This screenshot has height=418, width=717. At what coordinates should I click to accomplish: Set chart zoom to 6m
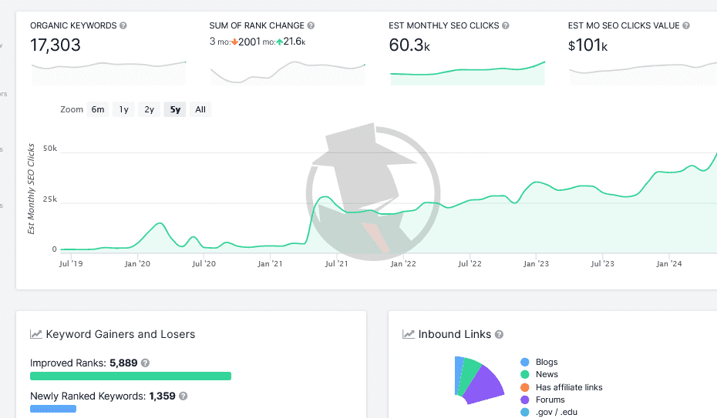pos(98,109)
